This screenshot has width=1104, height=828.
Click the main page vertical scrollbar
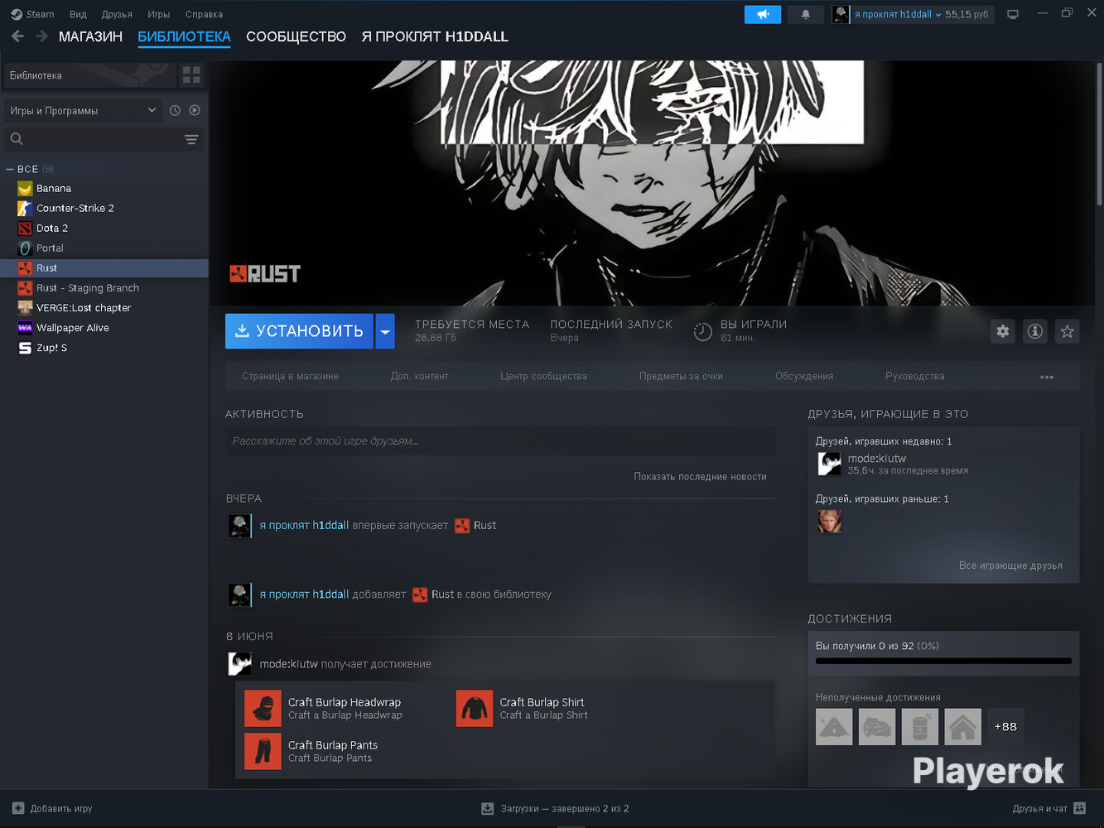pyautogui.click(x=1099, y=132)
